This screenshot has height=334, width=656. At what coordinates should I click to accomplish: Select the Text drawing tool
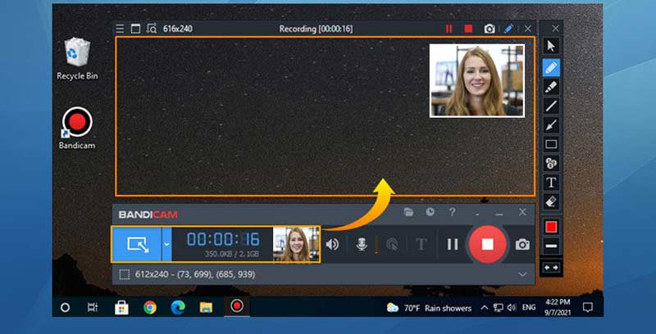tap(551, 183)
